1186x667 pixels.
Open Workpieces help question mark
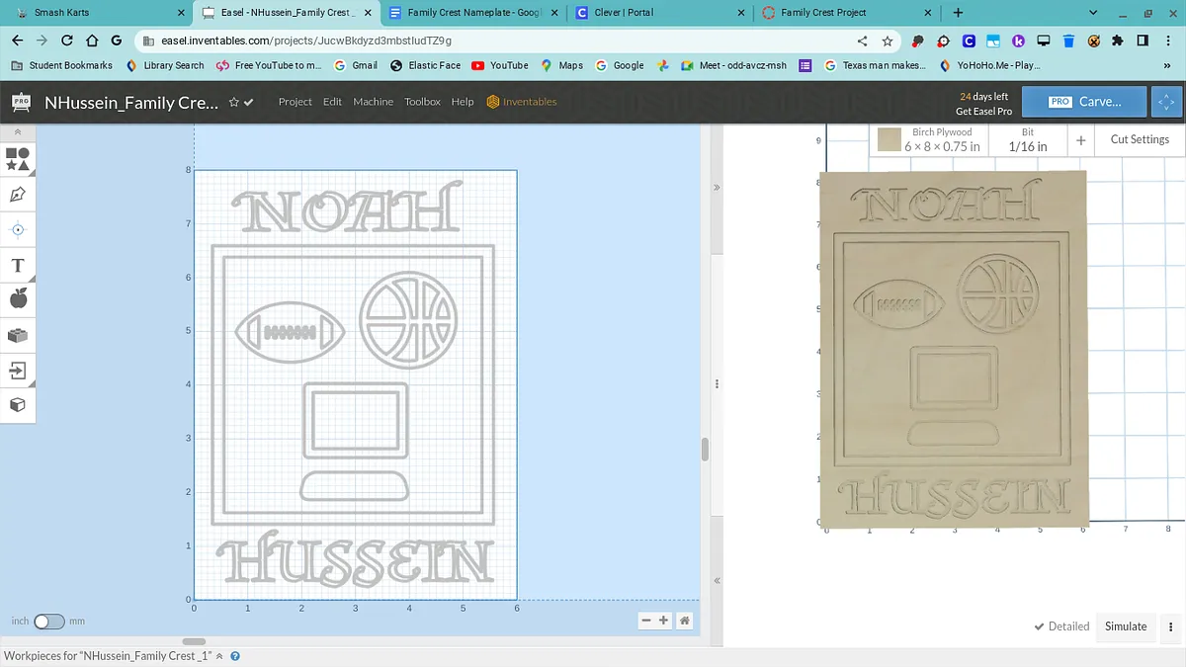(235, 655)
